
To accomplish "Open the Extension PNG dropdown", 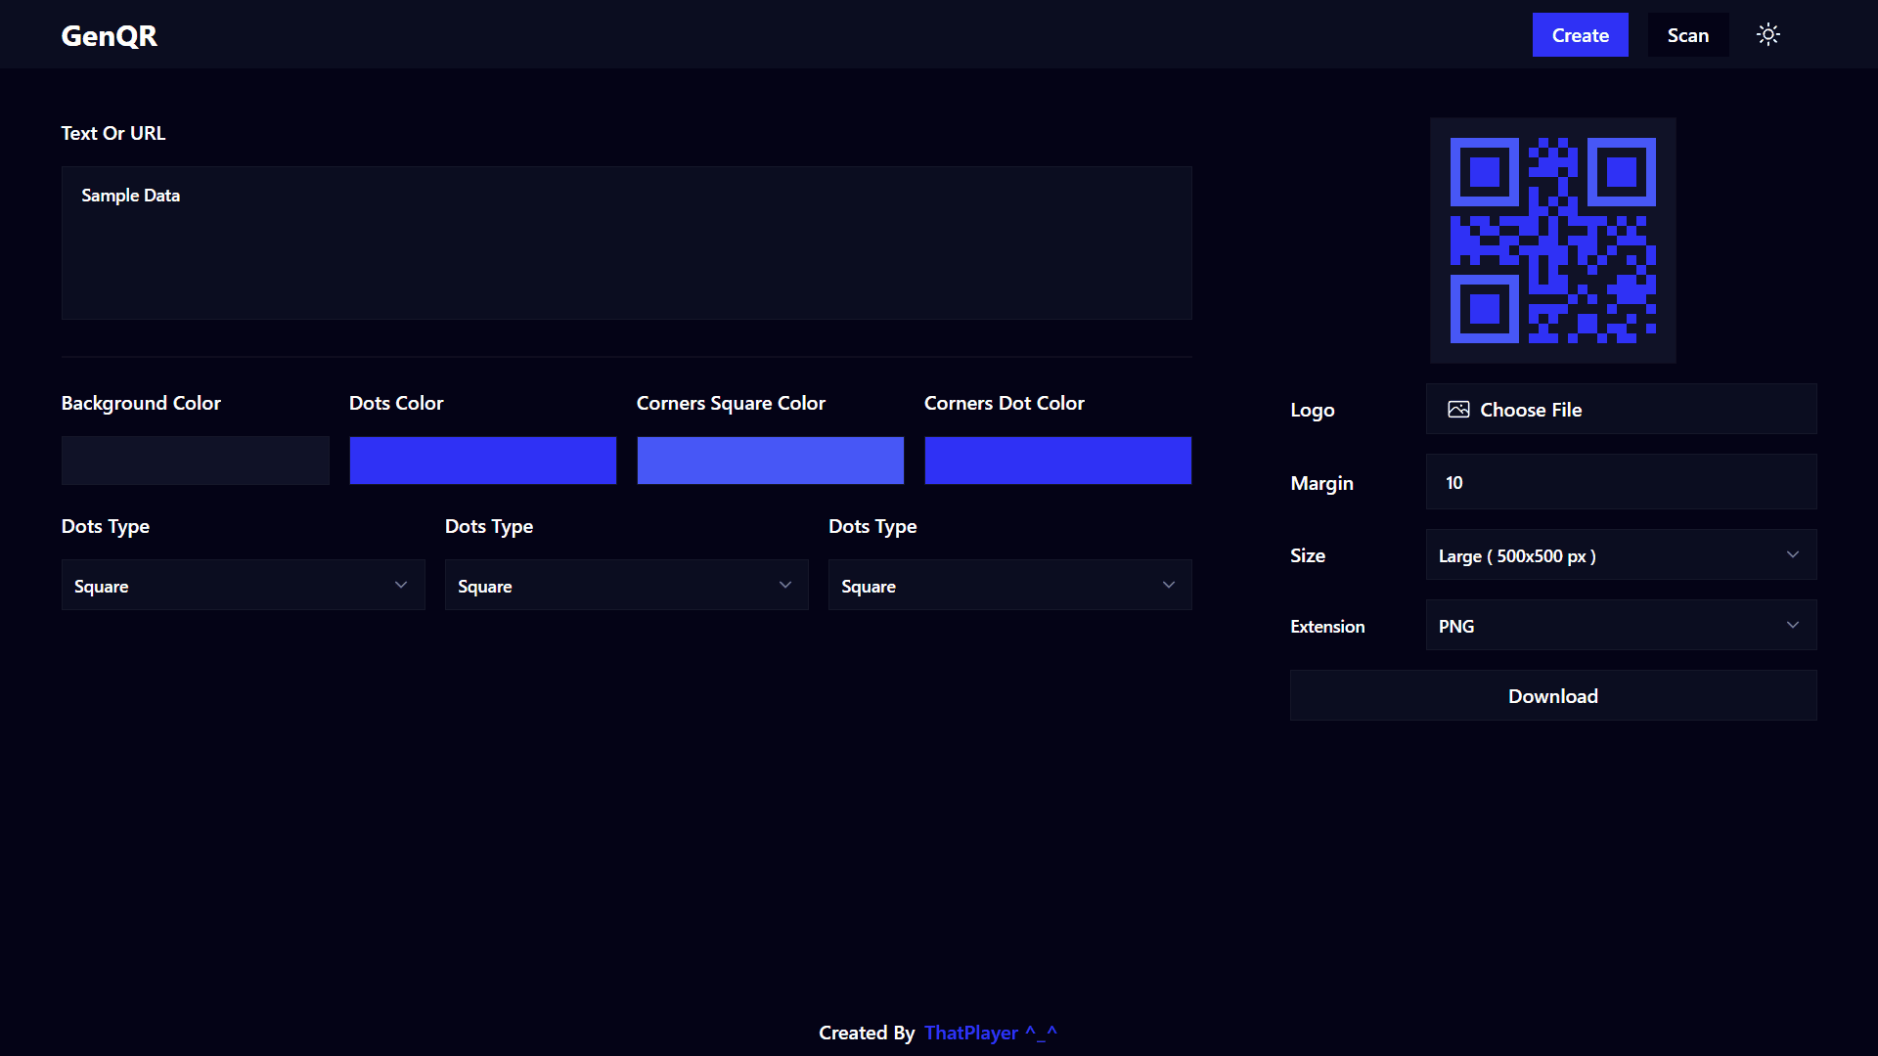I will 1622,625.
